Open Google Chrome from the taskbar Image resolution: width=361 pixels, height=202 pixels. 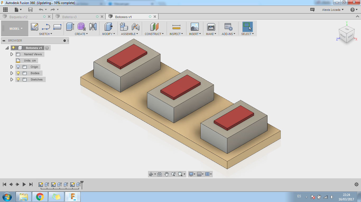(x=40, y=197)
